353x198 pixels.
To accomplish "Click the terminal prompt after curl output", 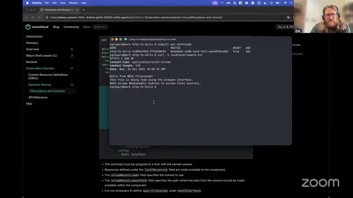I will click(133, 87).
